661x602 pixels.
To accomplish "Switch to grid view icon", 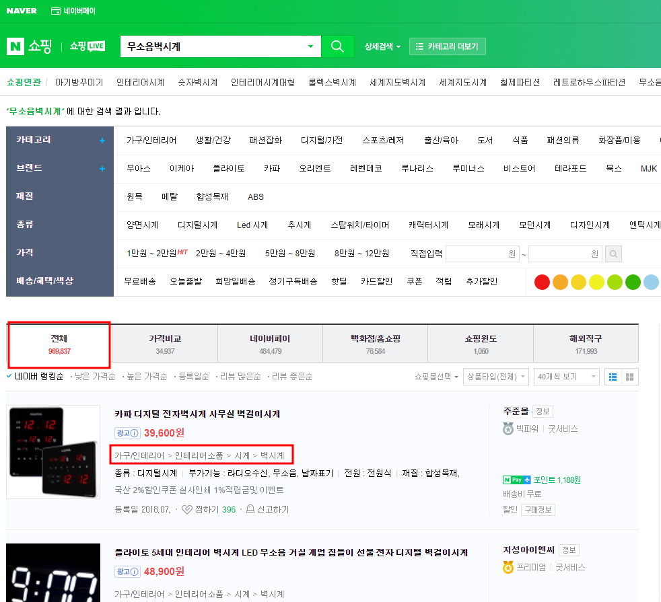I will click(x=630, y=377).
